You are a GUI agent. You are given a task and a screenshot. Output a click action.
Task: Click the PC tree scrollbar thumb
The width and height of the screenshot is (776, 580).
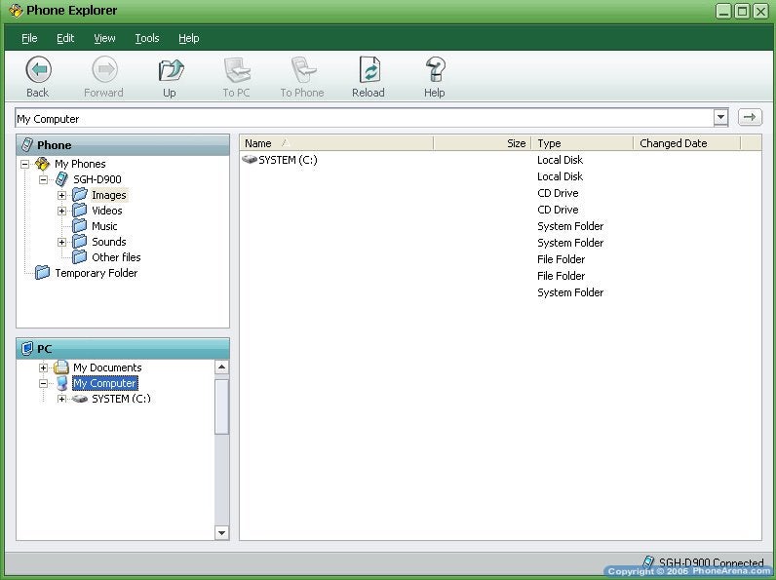[221, 406]
